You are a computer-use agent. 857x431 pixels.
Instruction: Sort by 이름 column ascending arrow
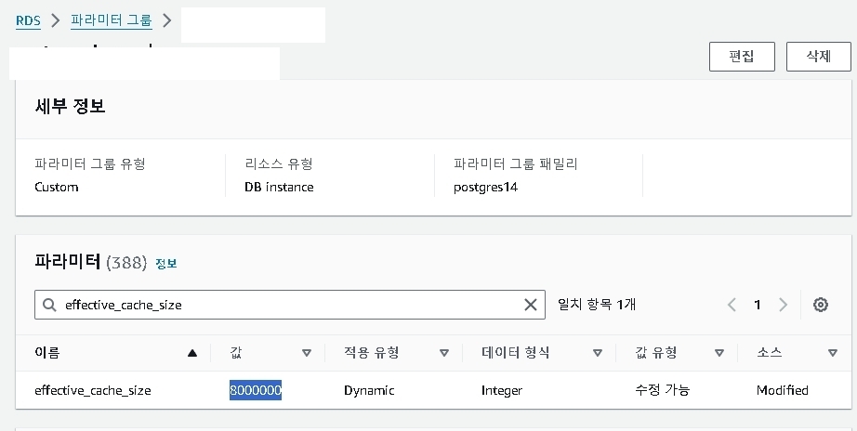tap(191, 353)
